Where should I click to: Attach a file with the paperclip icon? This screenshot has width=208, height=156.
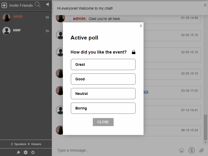click(201, 150)
